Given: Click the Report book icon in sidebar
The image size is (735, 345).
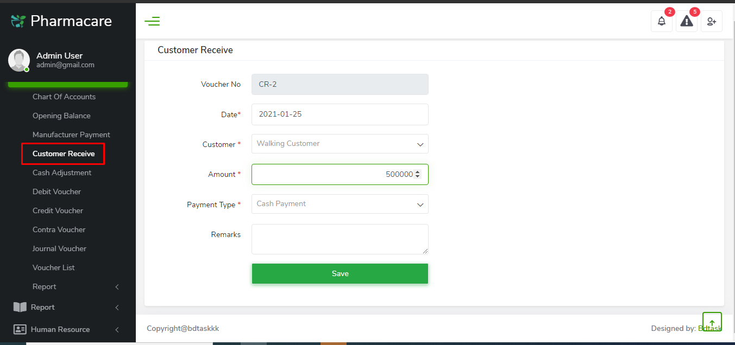Looking at the screenshot, I should pos(20,307).
